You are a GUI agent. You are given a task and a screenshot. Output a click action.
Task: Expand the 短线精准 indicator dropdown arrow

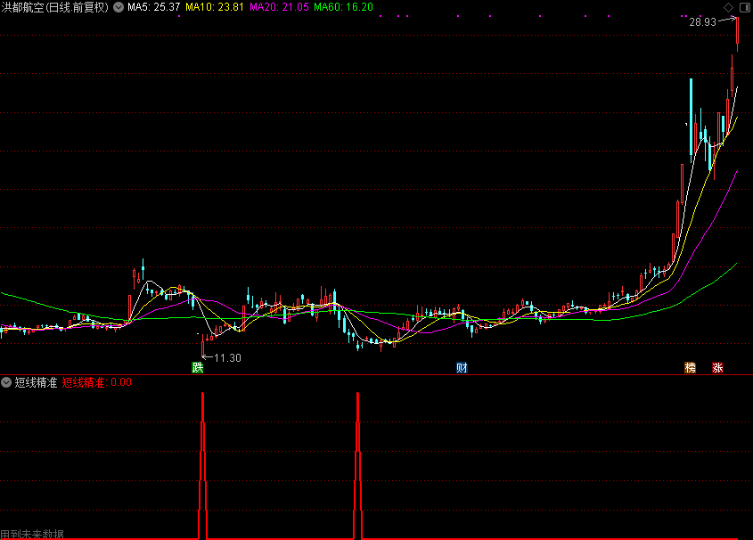(6, 382)
